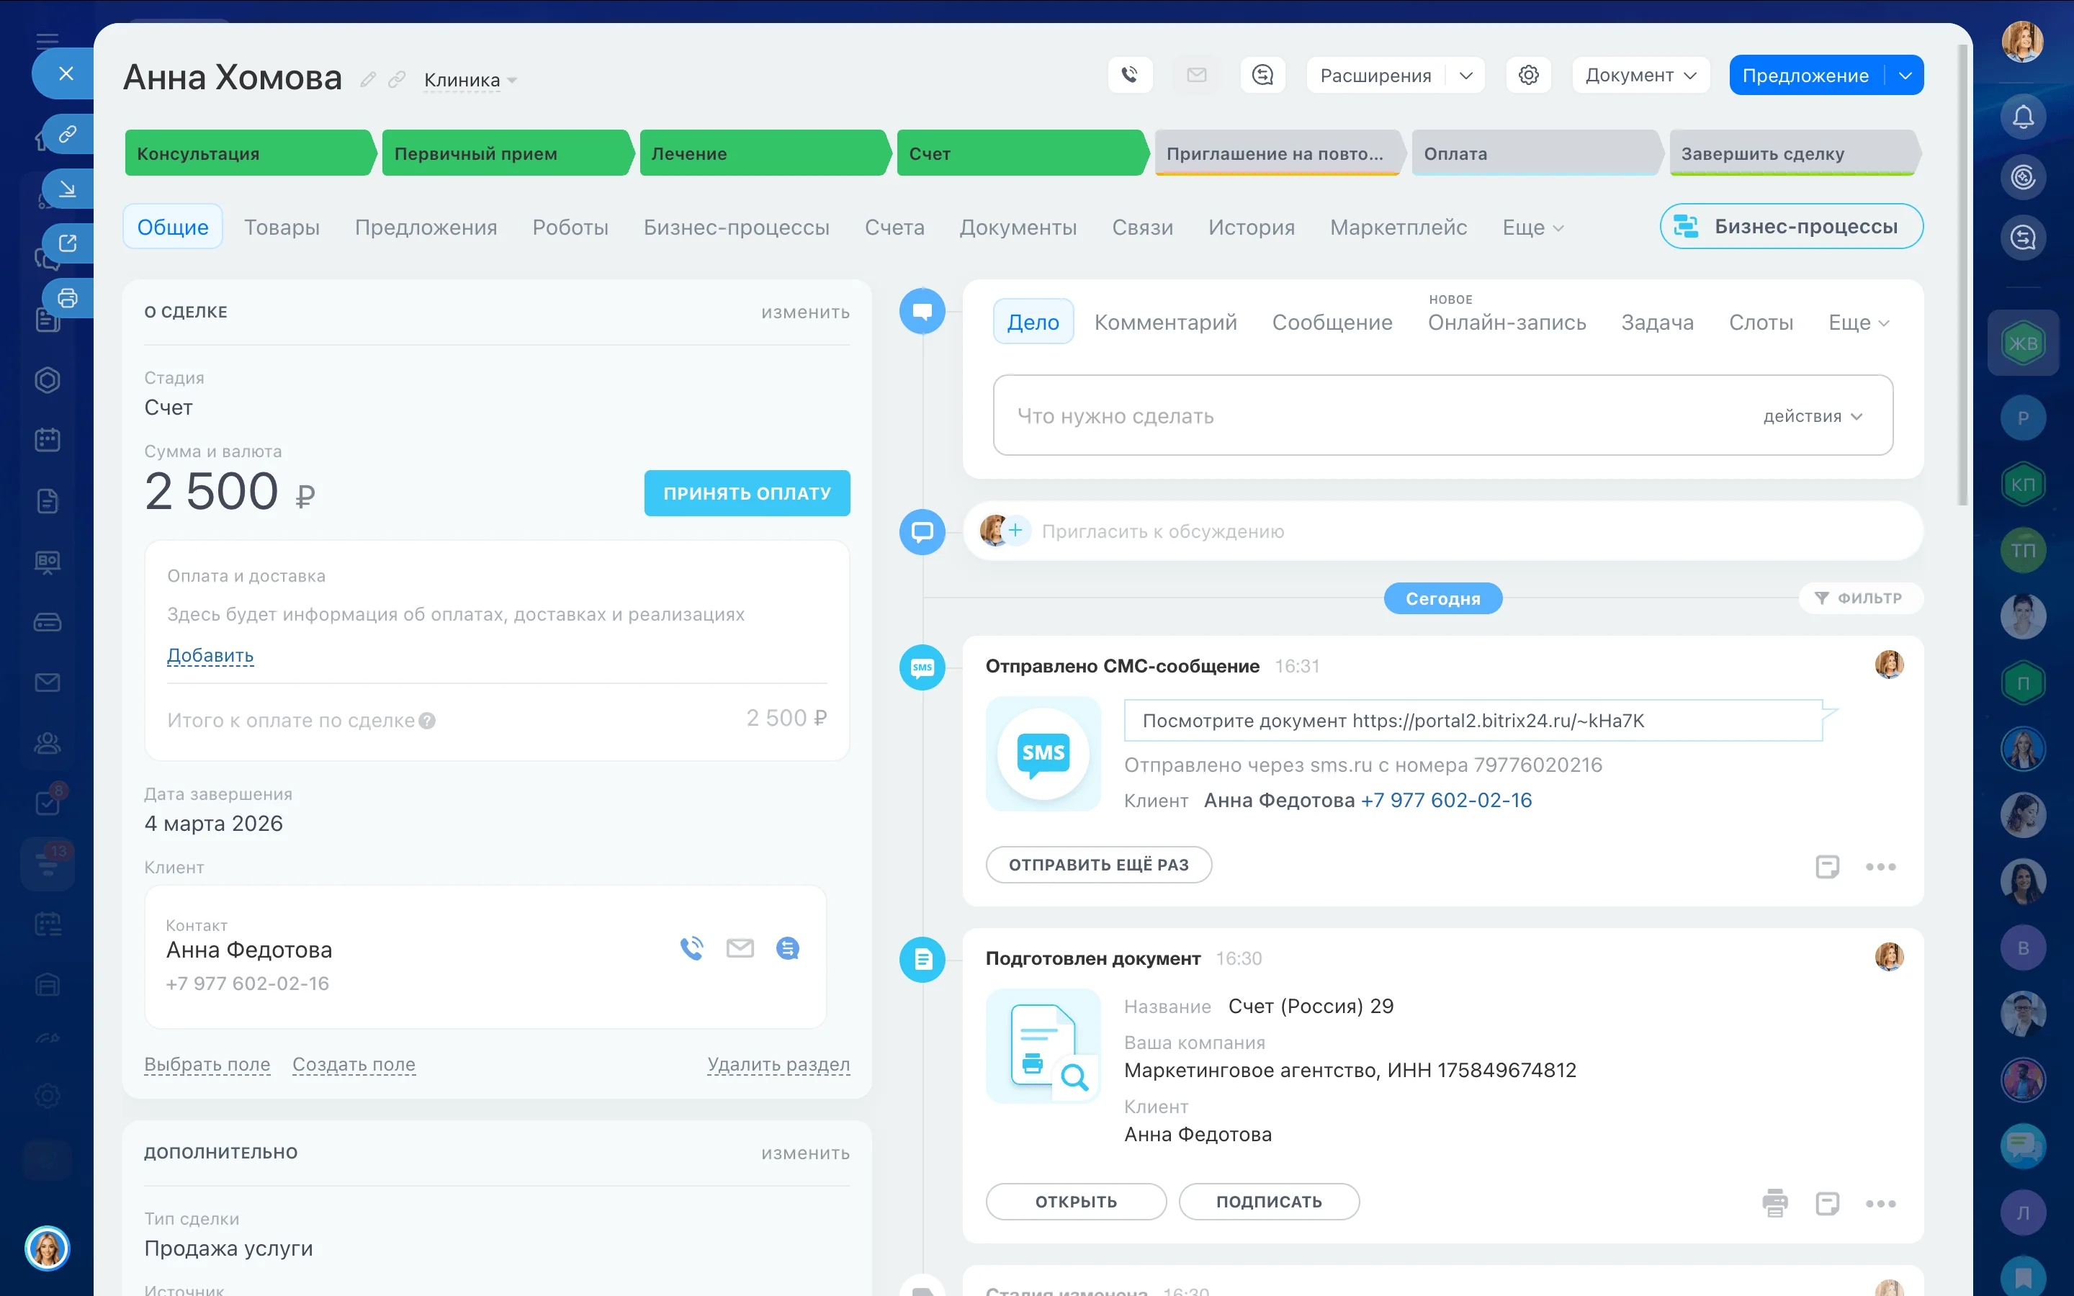
Task: Go to the Роботы tab
Action: coord(570,227)
